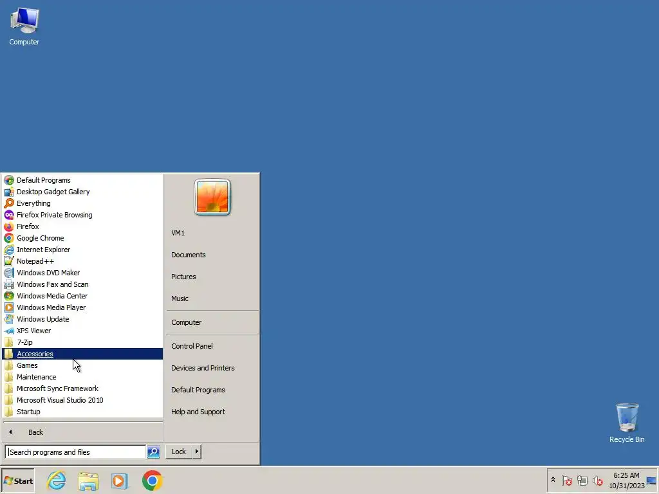Open Pictures from Start menu
This screenshot has width=659, height=494.
pos(183,277)
